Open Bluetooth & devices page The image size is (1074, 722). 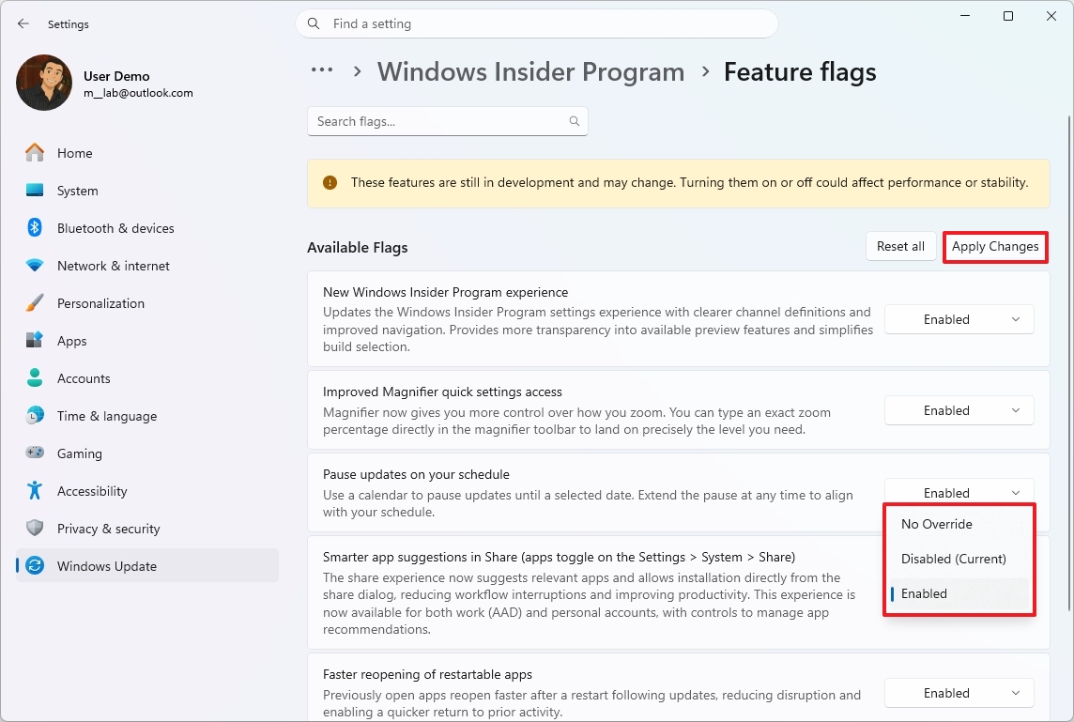click(147, 228)
